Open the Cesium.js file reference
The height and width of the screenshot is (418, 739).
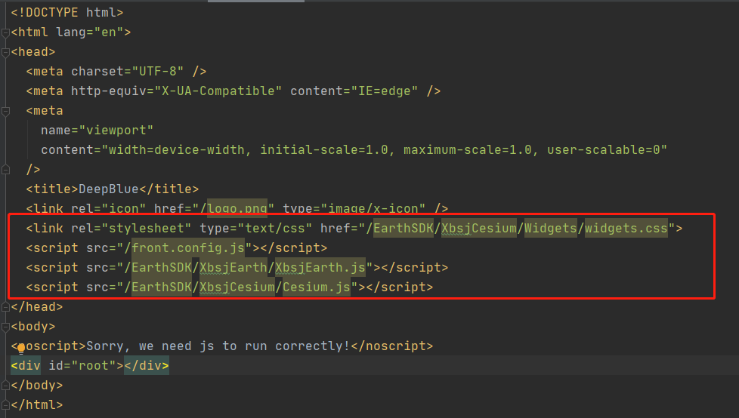pos(317,287)
